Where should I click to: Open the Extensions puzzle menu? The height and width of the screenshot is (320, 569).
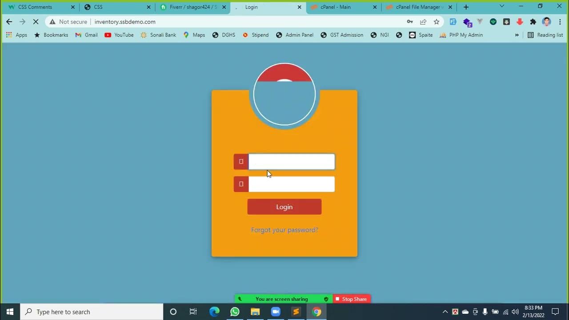533,22
